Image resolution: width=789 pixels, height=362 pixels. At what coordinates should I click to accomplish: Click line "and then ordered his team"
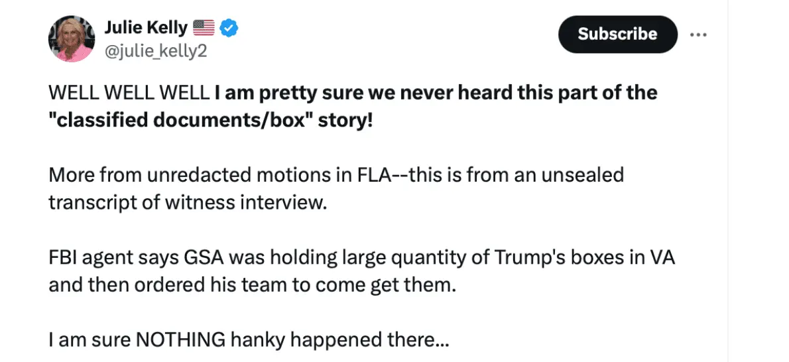click(x=252, y=284)
